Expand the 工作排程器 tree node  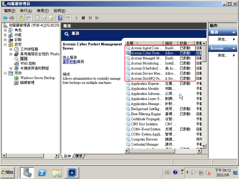(11, 49)
